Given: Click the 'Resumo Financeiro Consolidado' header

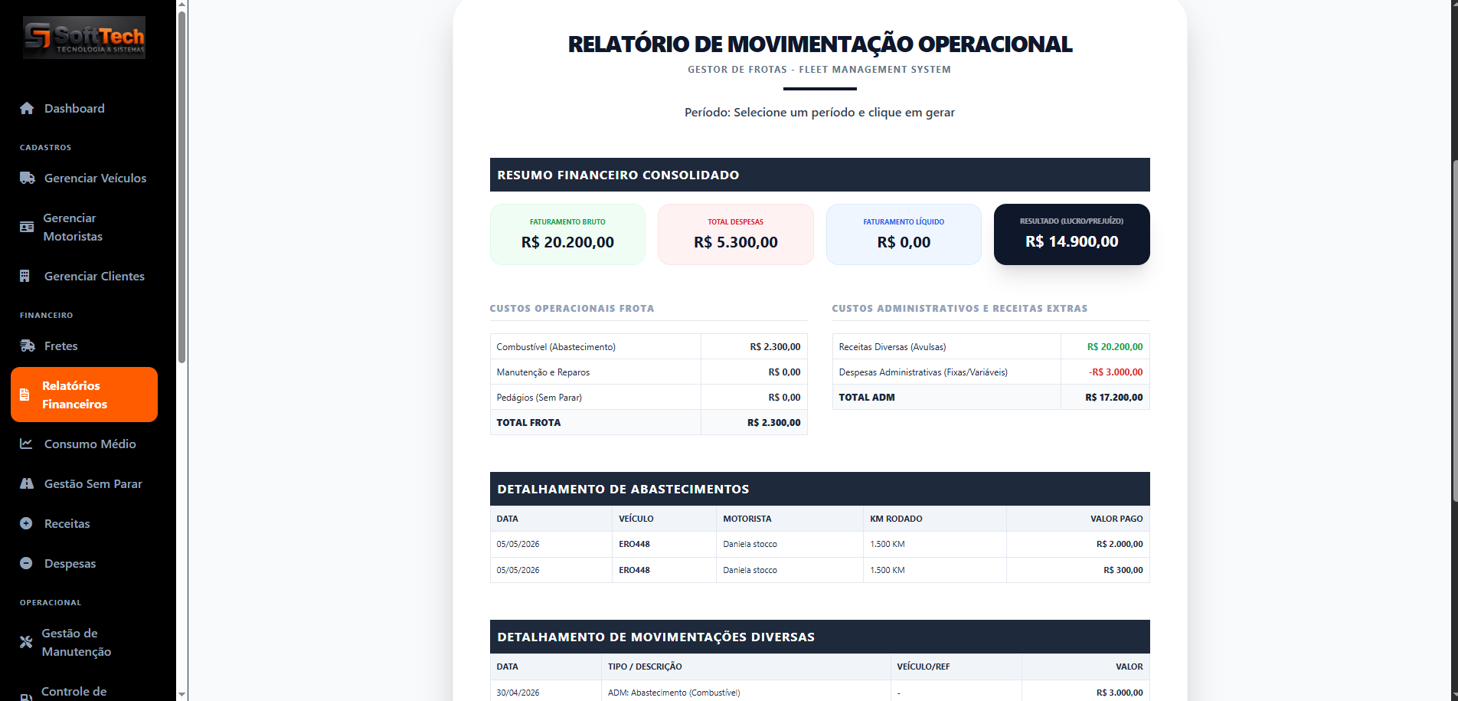Looking at the screenshot, I should click(820, 175).
